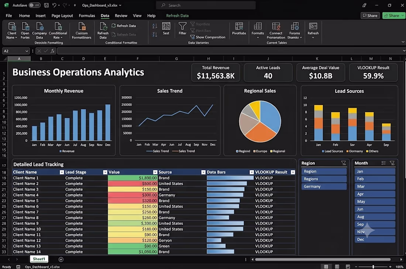Select the Sheet1 worksheet tab
Image resolution: width=406 pixels, height=269 pixels.
[39, 259]
